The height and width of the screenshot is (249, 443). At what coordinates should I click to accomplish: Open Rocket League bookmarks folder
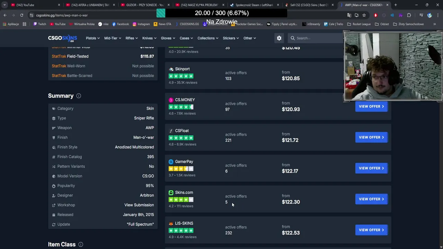pos(359,24)
